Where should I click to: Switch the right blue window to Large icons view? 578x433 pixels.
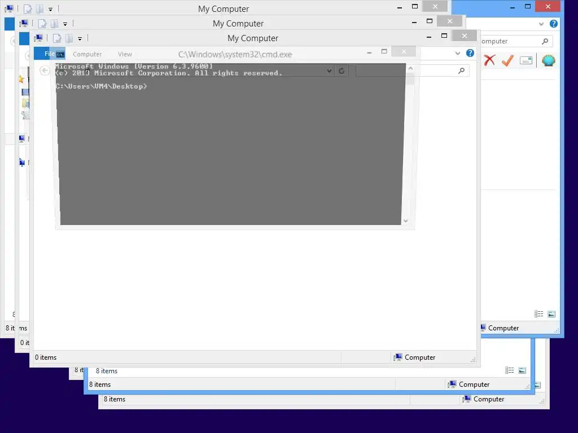[x=551, y=314]
